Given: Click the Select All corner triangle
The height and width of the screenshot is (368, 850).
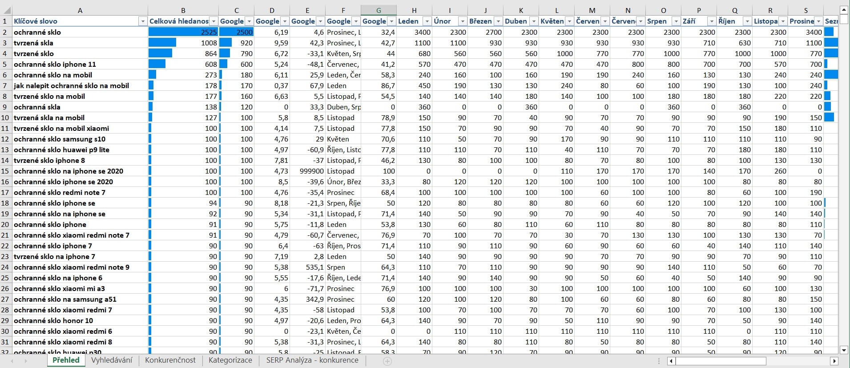Looking at the screenshot, I should pos(6,10).
